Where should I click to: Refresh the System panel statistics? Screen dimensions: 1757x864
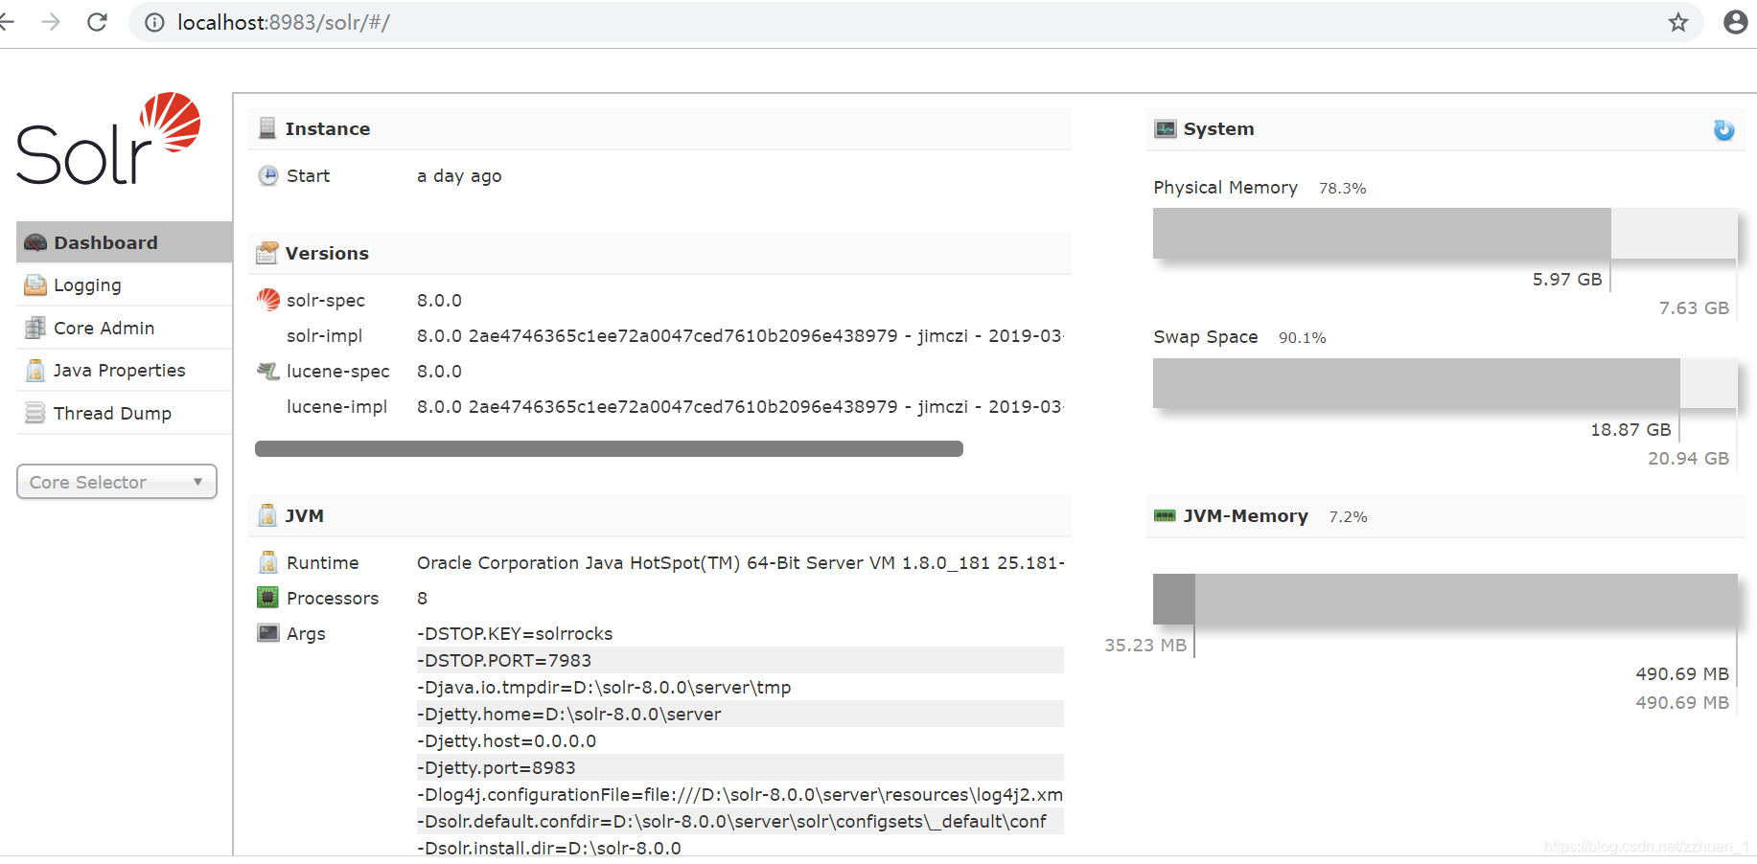(x=1723, y=129)
